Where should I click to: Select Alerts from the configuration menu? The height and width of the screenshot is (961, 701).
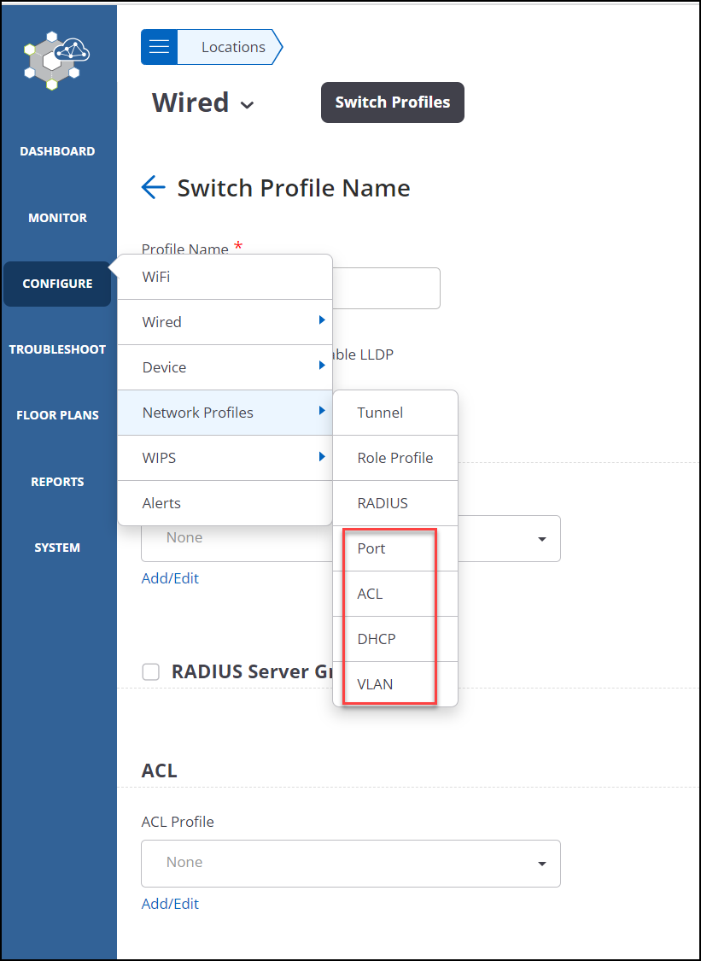point(161,502)
